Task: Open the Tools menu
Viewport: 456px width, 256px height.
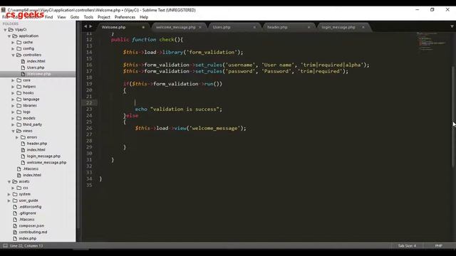Action: (88, 17)
